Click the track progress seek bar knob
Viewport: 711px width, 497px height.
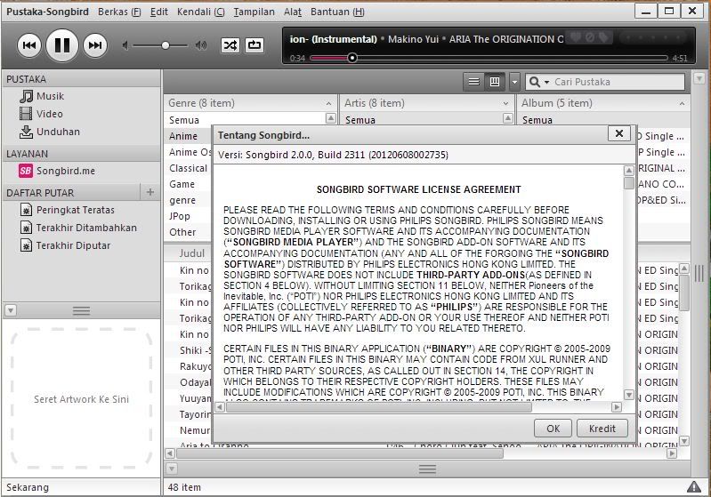[351, 58]
